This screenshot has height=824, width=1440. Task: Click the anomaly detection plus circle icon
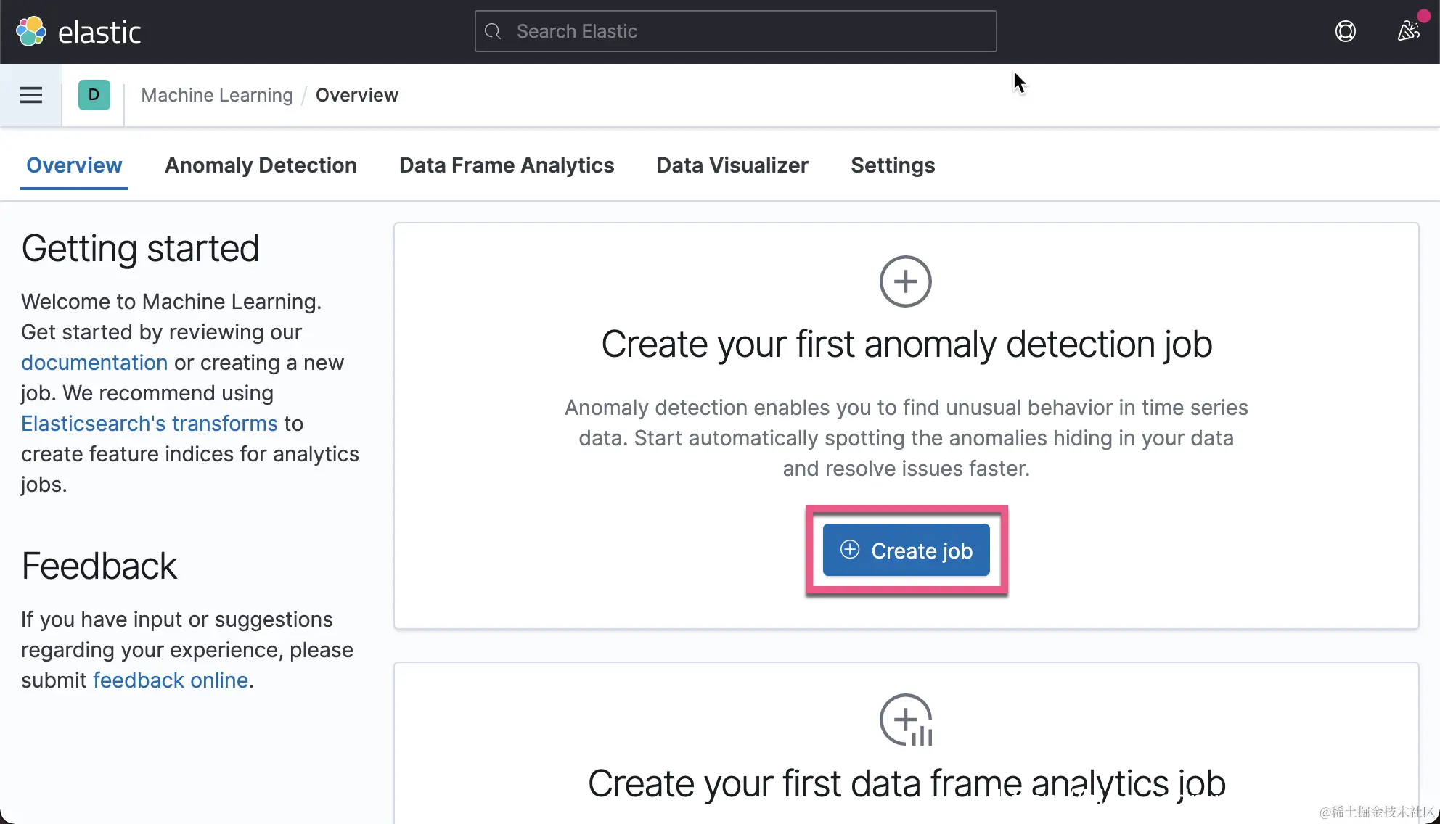pyautogui.click(x=905, y=281)
